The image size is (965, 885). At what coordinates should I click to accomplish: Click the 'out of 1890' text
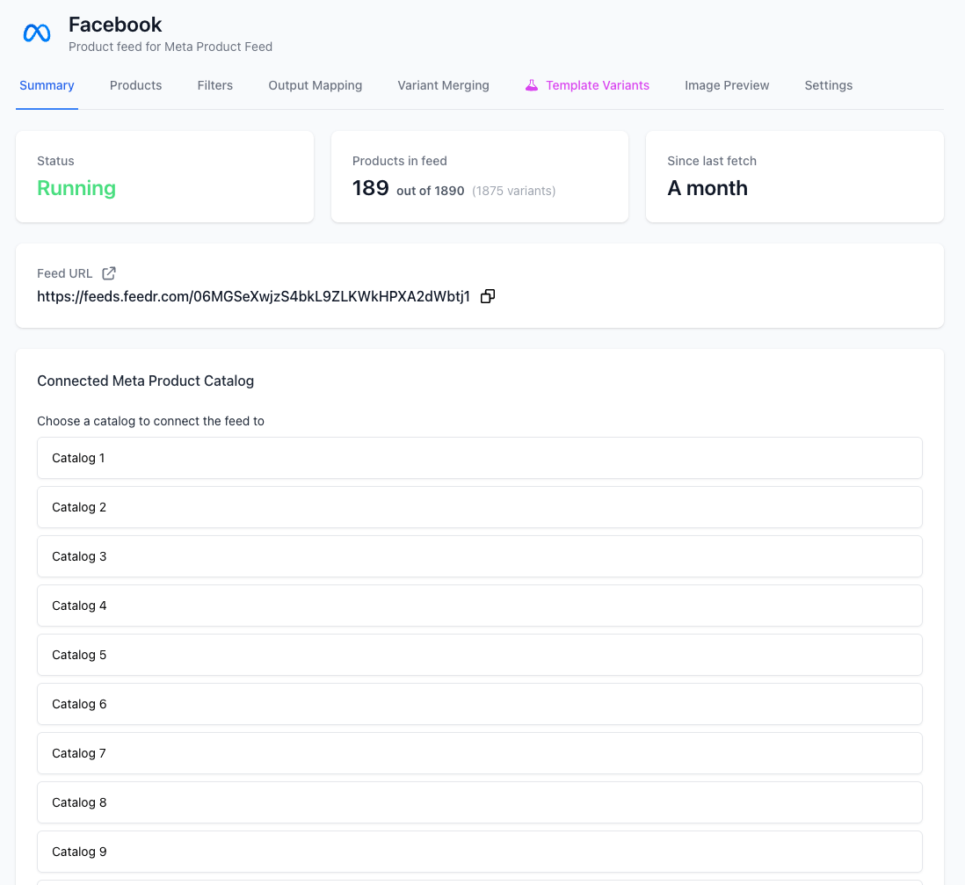[x=430, y=191]
